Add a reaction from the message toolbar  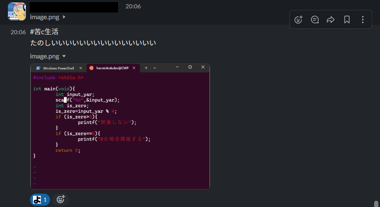coord(298,20)
